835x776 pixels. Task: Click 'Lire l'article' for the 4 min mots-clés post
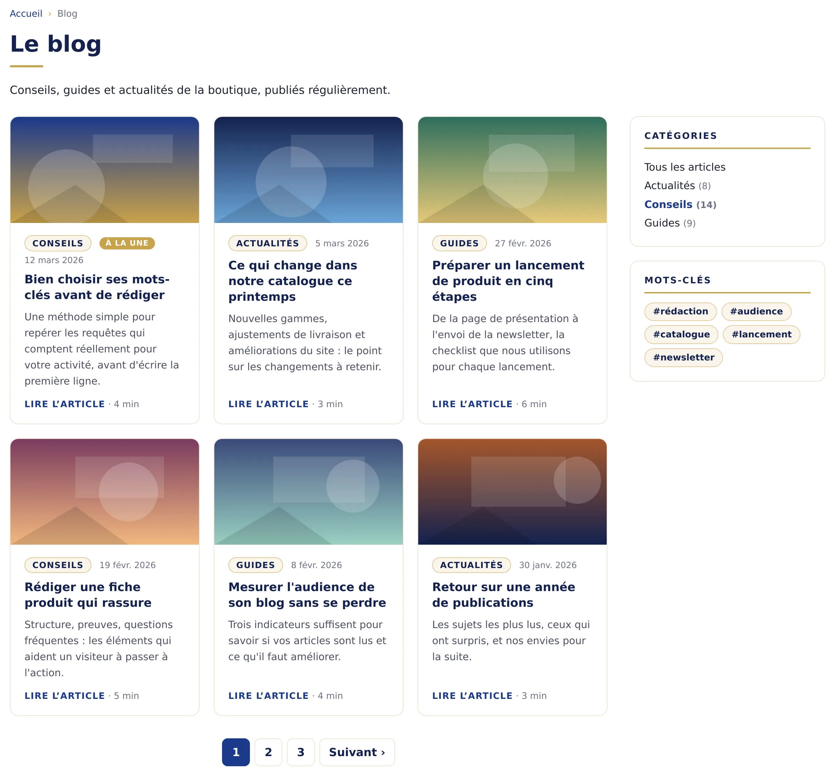[x=65, y=404]
